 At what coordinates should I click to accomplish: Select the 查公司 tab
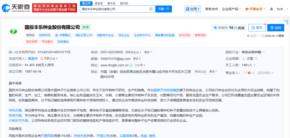(86, 3)
